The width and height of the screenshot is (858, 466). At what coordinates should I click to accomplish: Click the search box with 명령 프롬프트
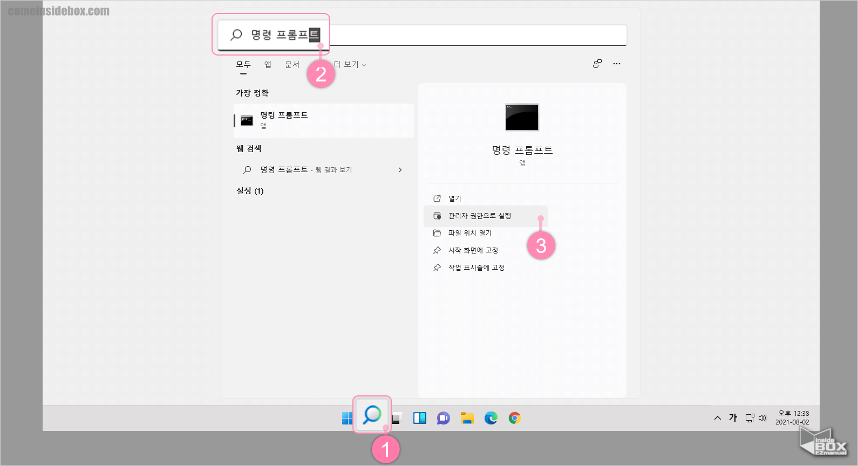point(423,35)
